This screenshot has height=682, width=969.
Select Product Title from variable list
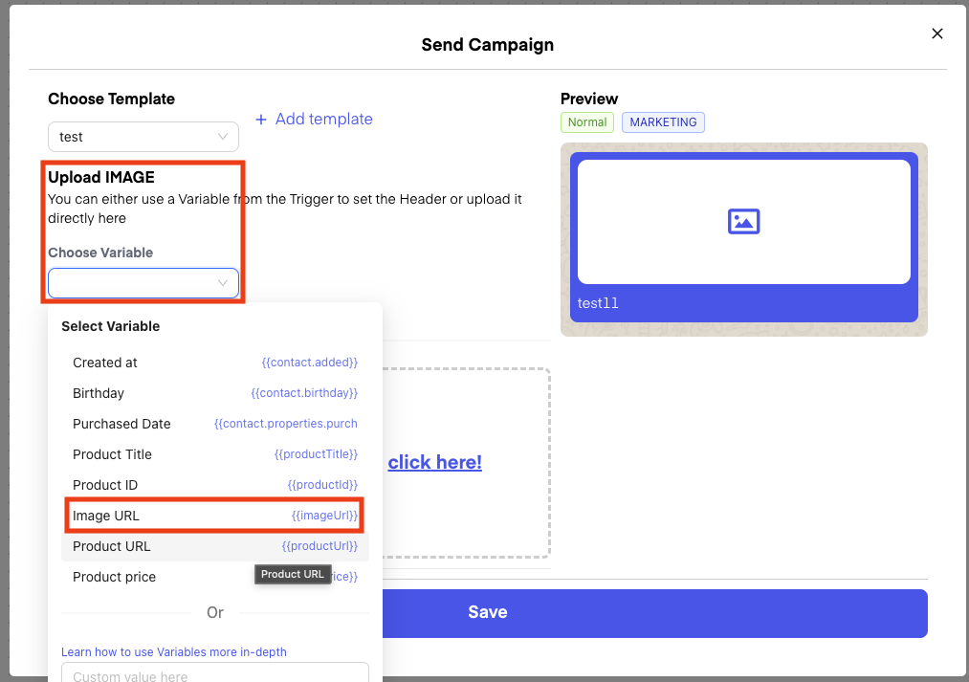[214, 454]
